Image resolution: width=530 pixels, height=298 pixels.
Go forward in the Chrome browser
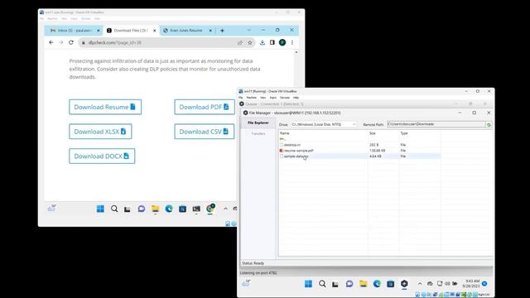[60, 42]
